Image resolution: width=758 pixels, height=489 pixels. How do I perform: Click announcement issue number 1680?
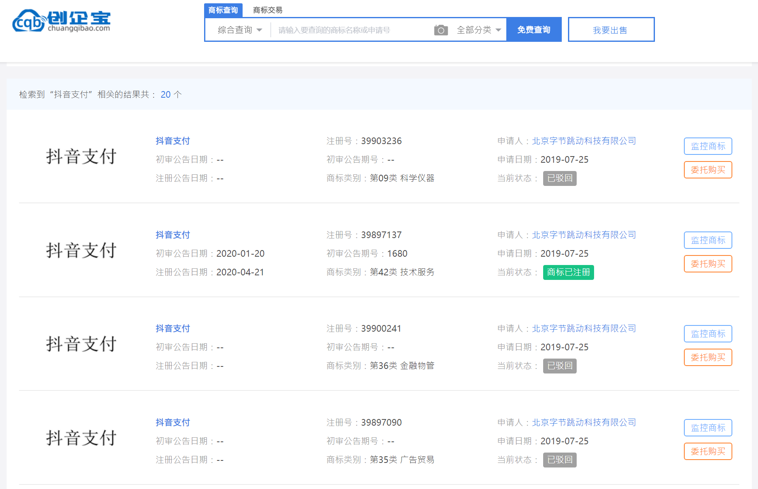397,253
